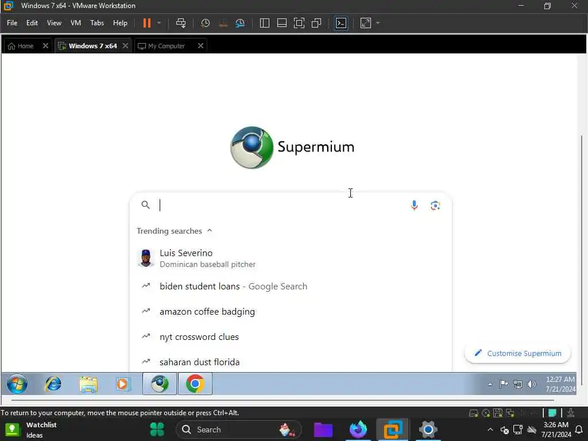This screenshot has height=441, width=588.
Task: Choose nyt crossword clues suggestion
Action: (x=291, y=336)
